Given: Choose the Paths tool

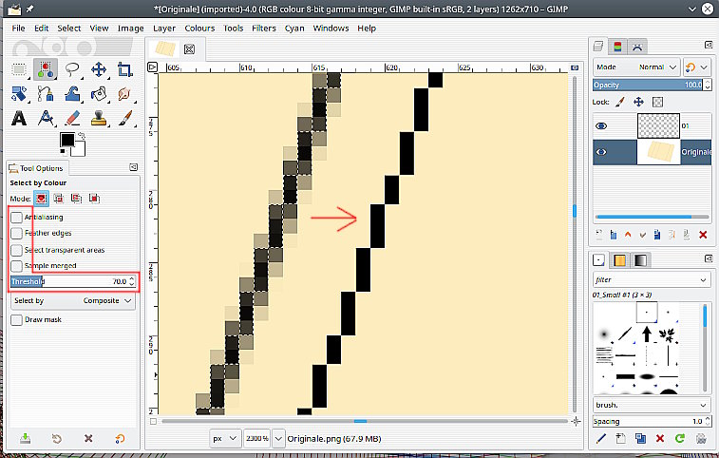Looking at the screenshot, I should 46,94.
